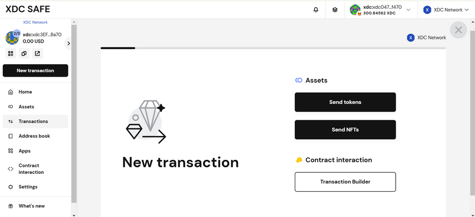Click the connected wallet avatar
Screen dimensions: 475x217
355,10
